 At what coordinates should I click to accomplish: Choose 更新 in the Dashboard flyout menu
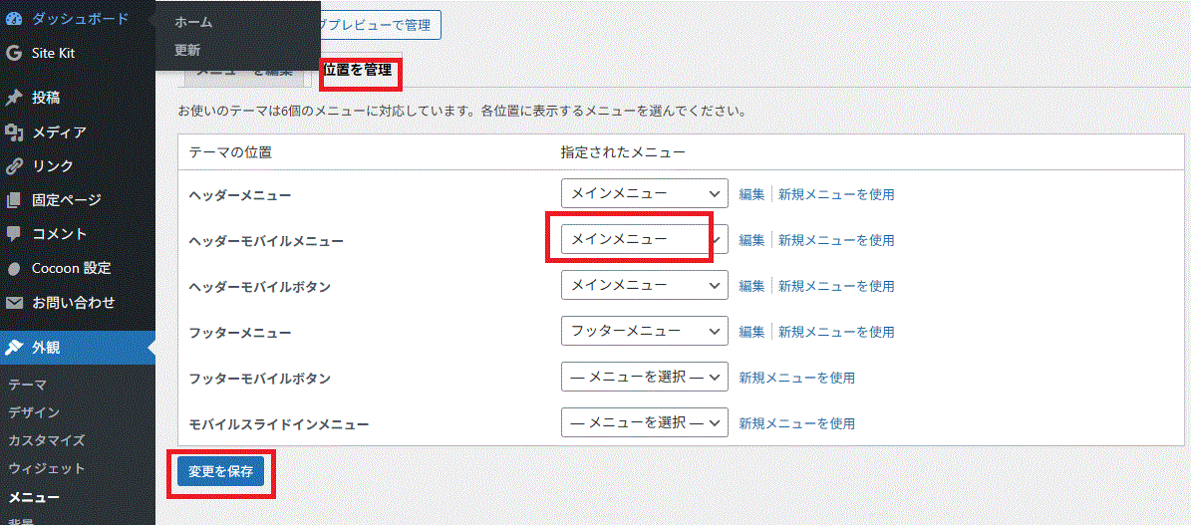[187, 50]
